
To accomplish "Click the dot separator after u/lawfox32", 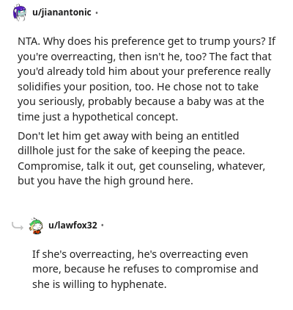I will 103,226.
